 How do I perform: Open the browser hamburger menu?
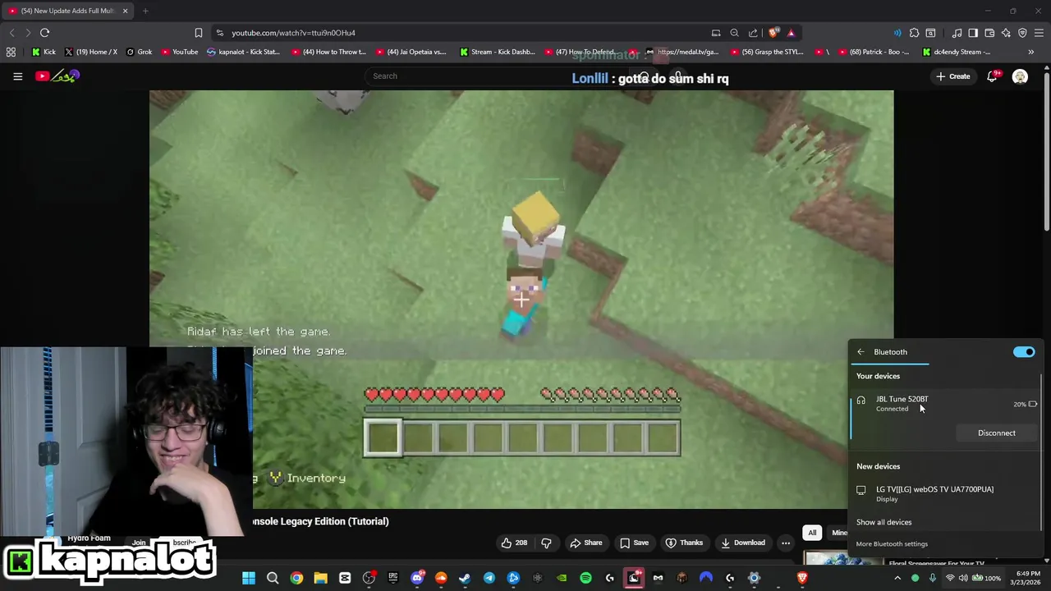tap(1039, 33)
